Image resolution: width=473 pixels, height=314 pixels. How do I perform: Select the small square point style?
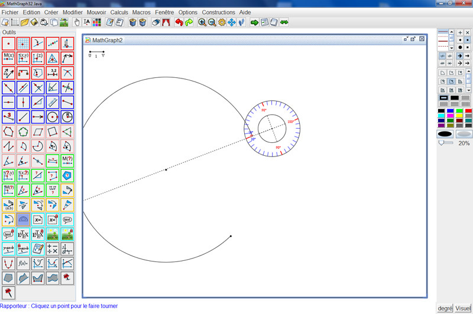point(468,47)
